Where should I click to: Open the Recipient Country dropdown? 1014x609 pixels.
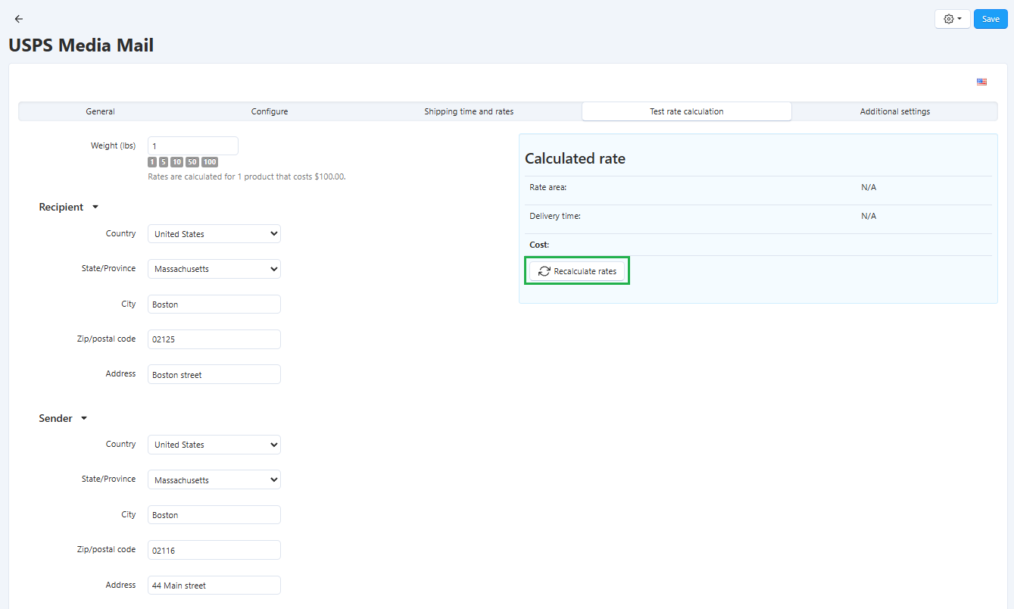(214, 234)
